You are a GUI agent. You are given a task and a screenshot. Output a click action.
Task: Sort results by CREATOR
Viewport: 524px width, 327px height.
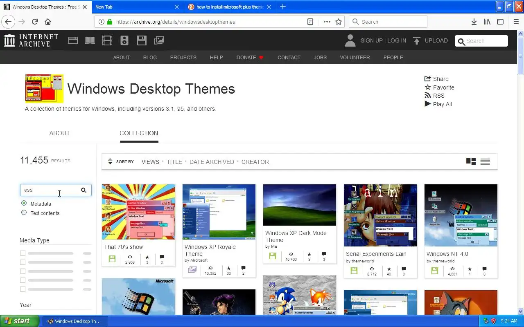pyautogui.click(x=255, y=162)
